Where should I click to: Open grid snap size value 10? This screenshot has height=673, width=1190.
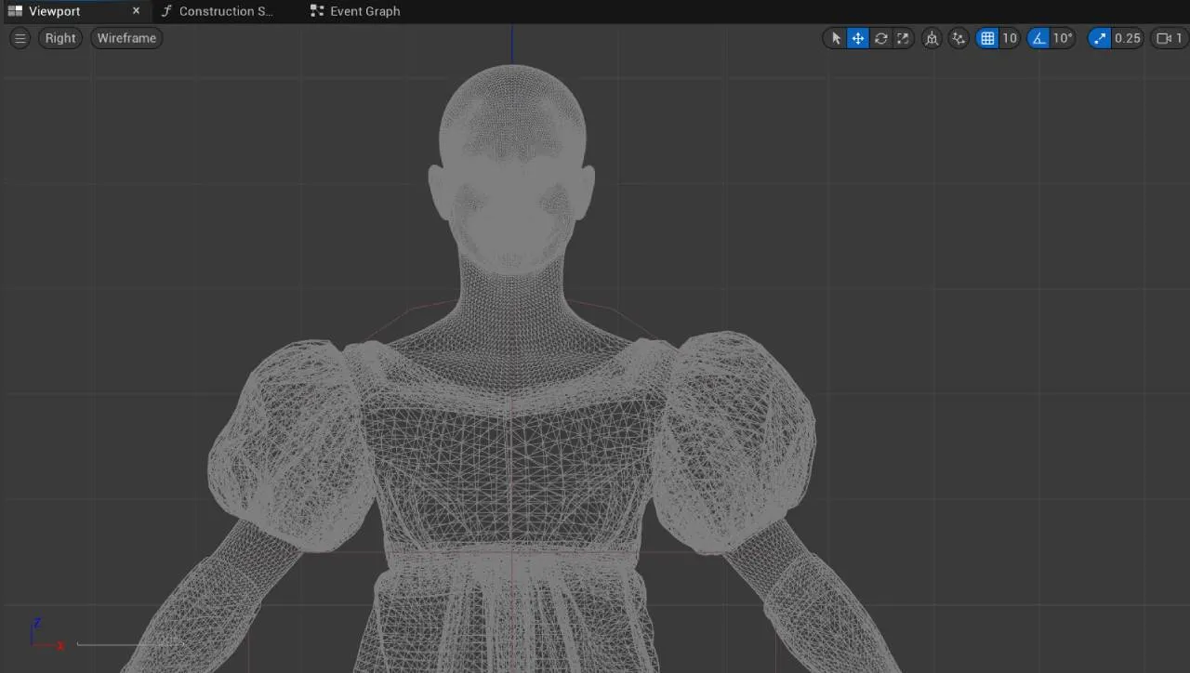tap(1010, 38)
